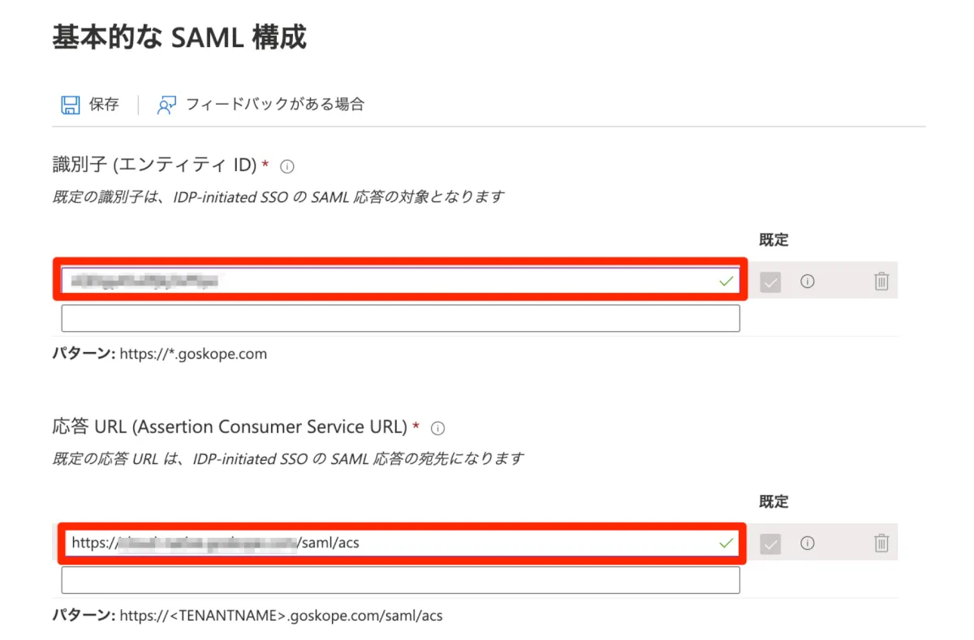Click the 識別子 (エンティティ ID) label
The height and width of the screenshot is (640, 974).
click(x=154, y=165)
